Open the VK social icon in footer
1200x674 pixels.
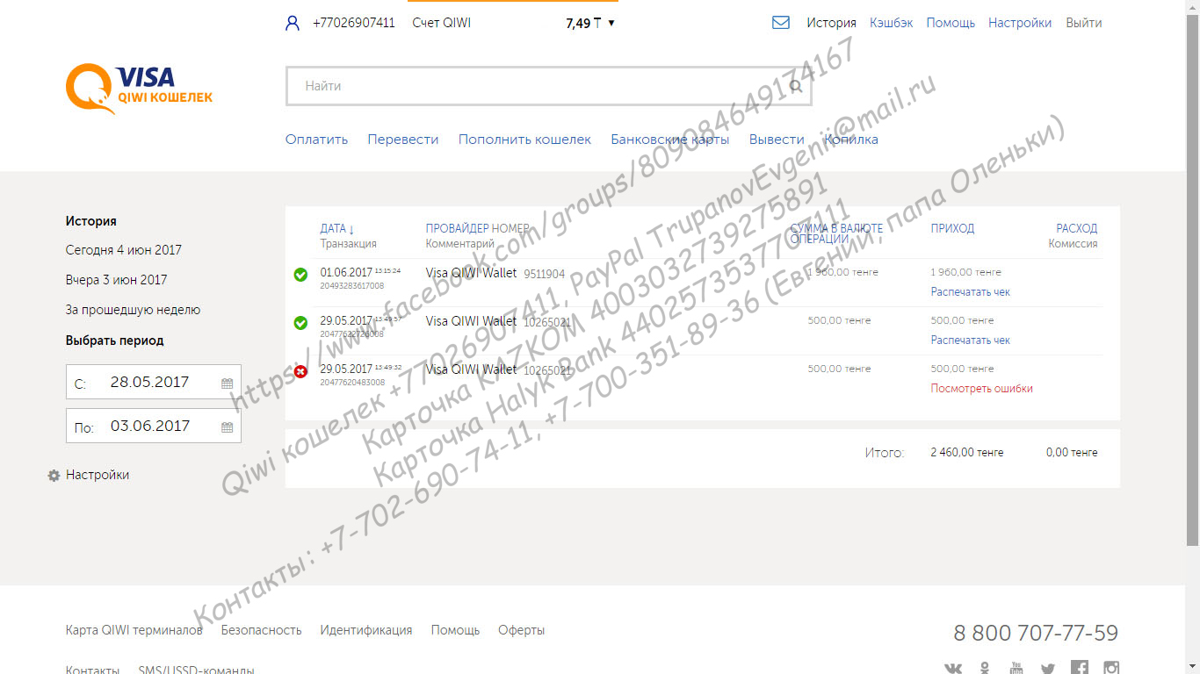click(953, 669)
